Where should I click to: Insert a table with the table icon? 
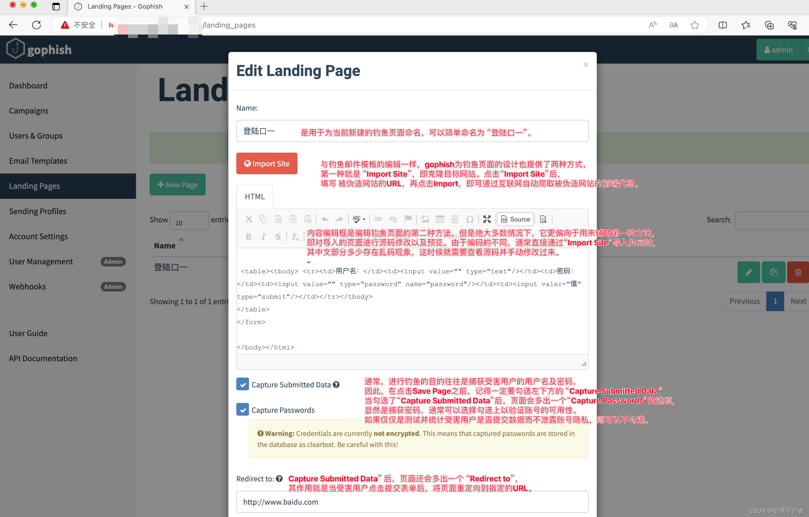(440, 219)
